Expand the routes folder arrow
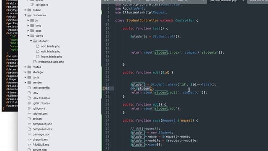Viewport: 268px width, 151px height. tap(25, 67)
